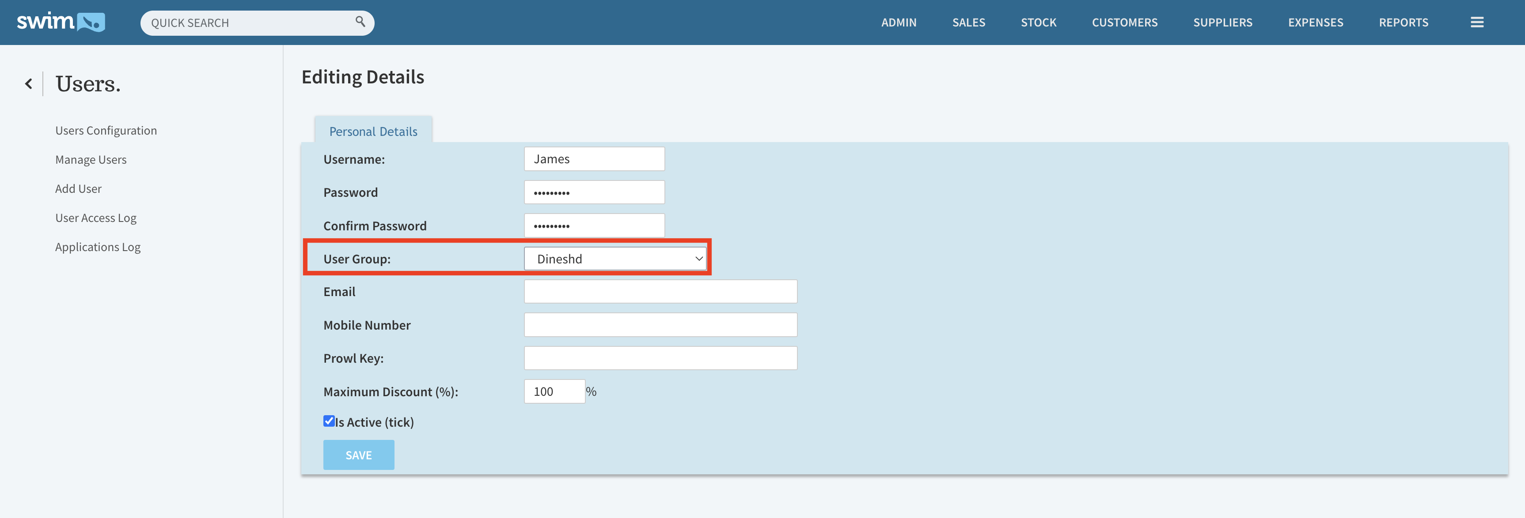The width and height of the screenshot is (1525, 518).
Task: Go to Manage Users link
Action: click(x=91, y=160)
